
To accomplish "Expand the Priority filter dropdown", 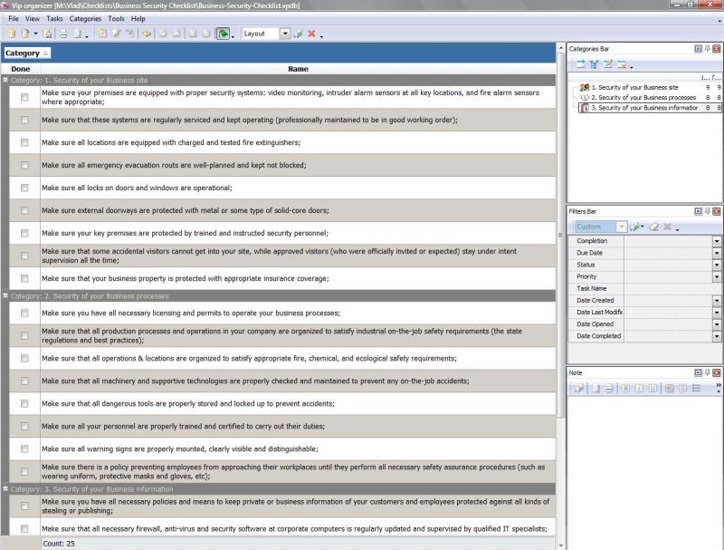I will [717, 276].
